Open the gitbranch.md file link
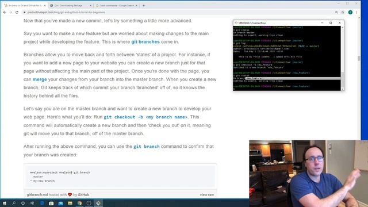Screen dimensions: 368x207 [37, 194]
